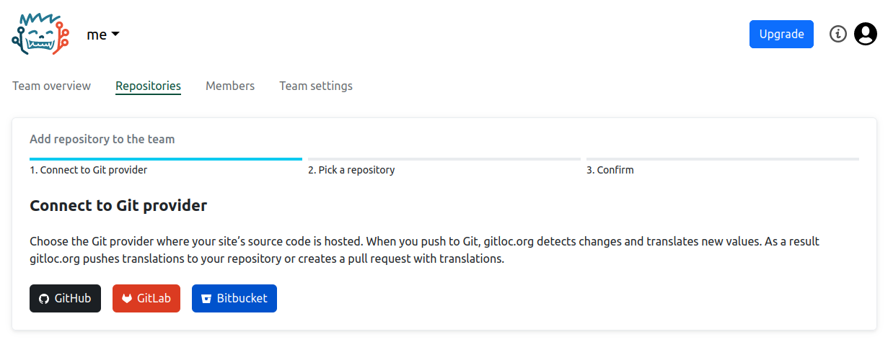Go to Team overview tab
Screen dimensions: 888x342
51,86
